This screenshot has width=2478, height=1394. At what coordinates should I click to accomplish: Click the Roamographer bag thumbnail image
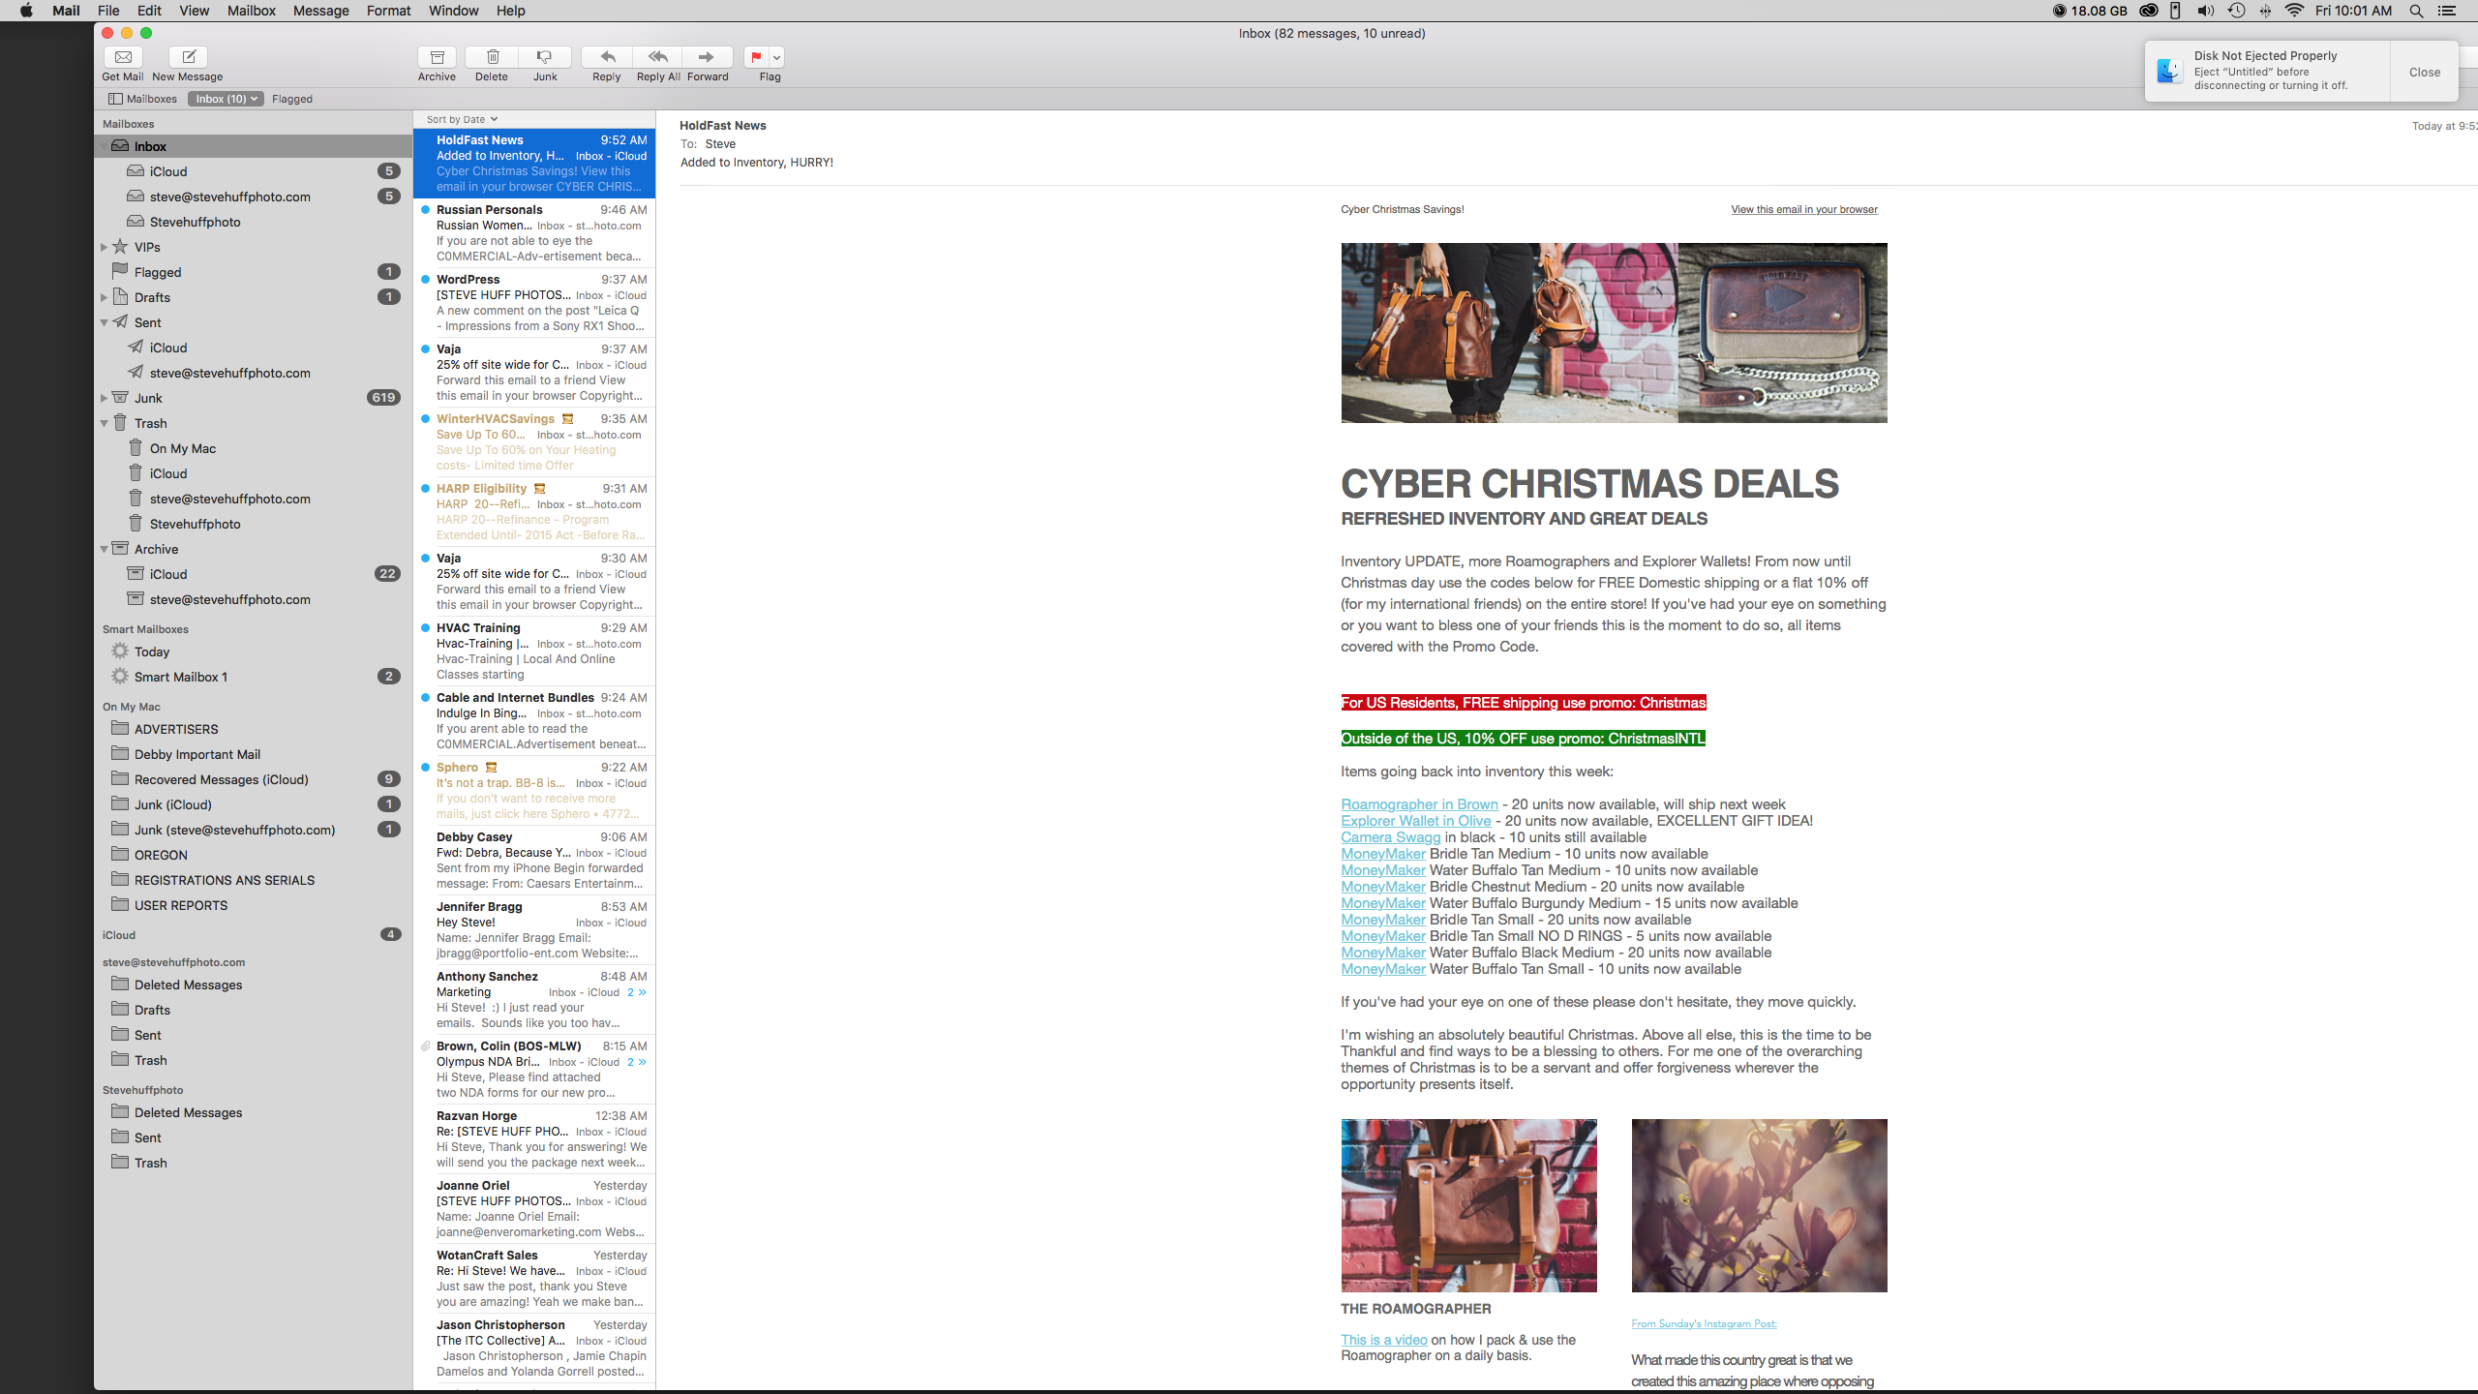1468,1206
